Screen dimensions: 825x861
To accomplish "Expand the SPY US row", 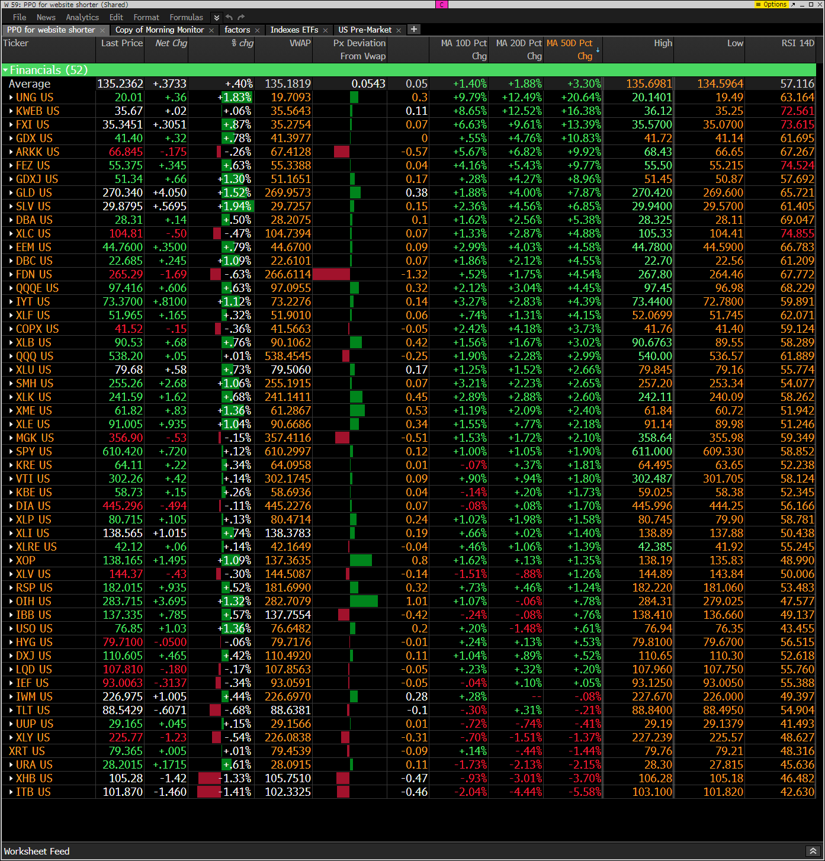I will coord(11,451).
